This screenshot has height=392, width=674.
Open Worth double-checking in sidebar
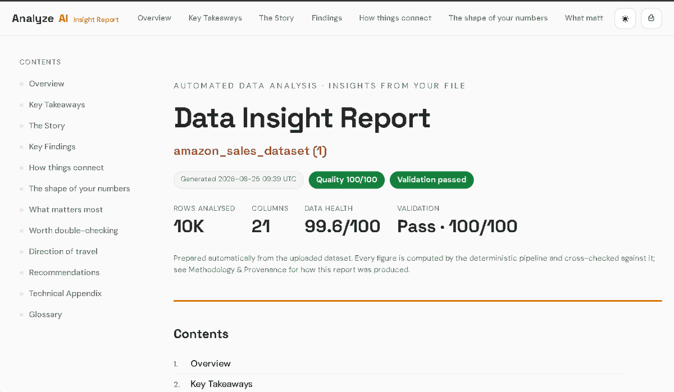coord(74,230)
